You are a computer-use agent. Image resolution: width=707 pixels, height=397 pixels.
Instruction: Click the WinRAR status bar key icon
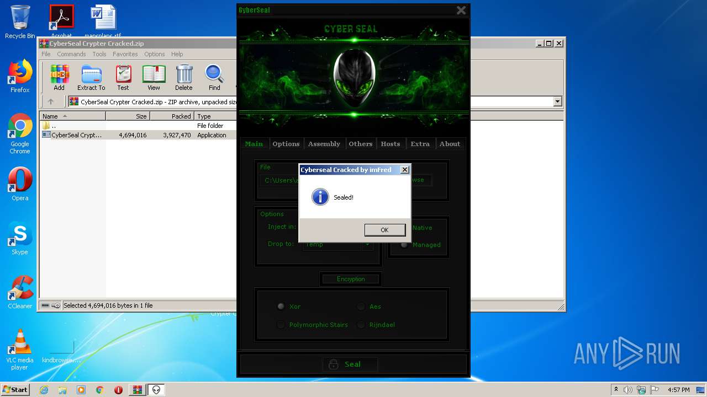(56, 305)
